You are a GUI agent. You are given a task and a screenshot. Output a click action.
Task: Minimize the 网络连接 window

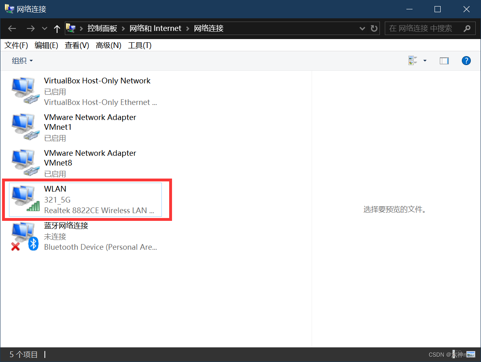[409, 9]
